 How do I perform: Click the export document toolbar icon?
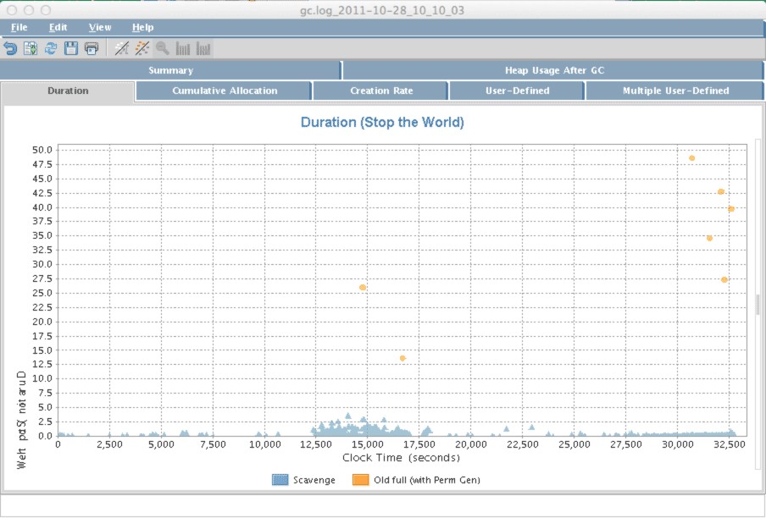point(31,48)
